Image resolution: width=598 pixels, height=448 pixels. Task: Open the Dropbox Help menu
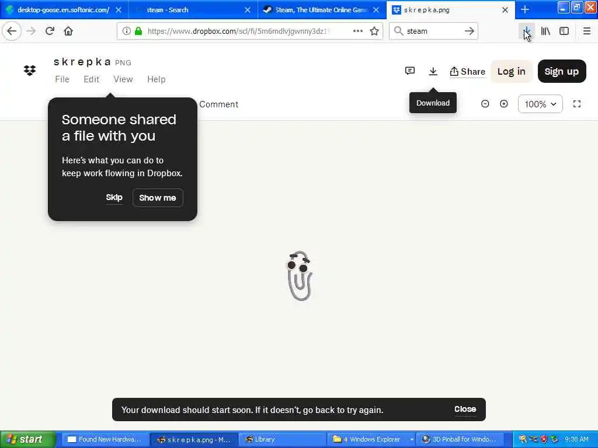tap(157, 79)
